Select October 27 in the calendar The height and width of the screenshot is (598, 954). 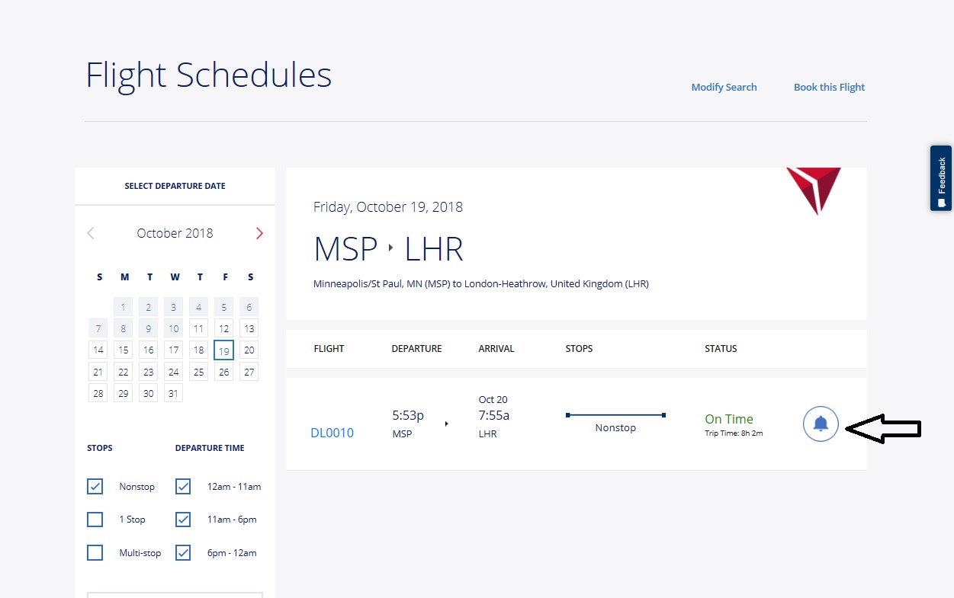(x=249, y=372)
